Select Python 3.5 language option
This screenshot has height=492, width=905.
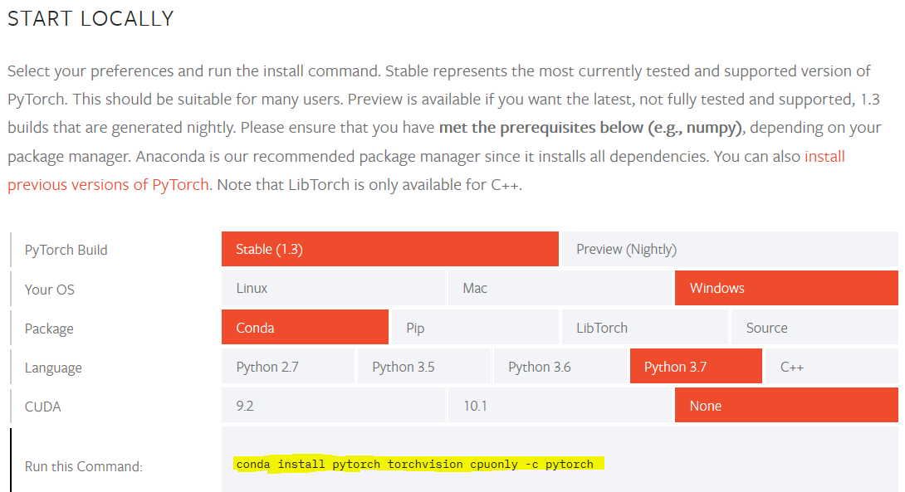tap(423, 367)
